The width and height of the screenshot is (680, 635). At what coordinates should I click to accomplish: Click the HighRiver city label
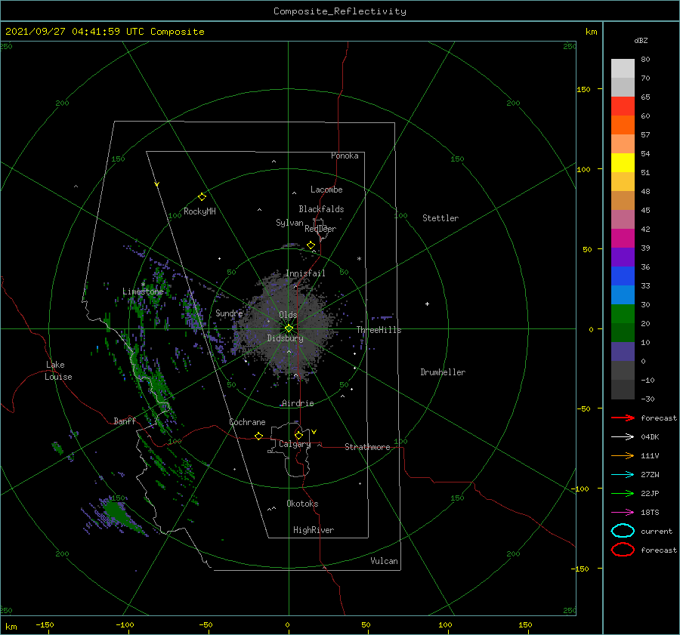(x=314, y=530)
